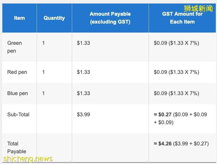
Task: Select the quantity in the Red pen row
Action: pyautogui.click(x=44, y=72)
